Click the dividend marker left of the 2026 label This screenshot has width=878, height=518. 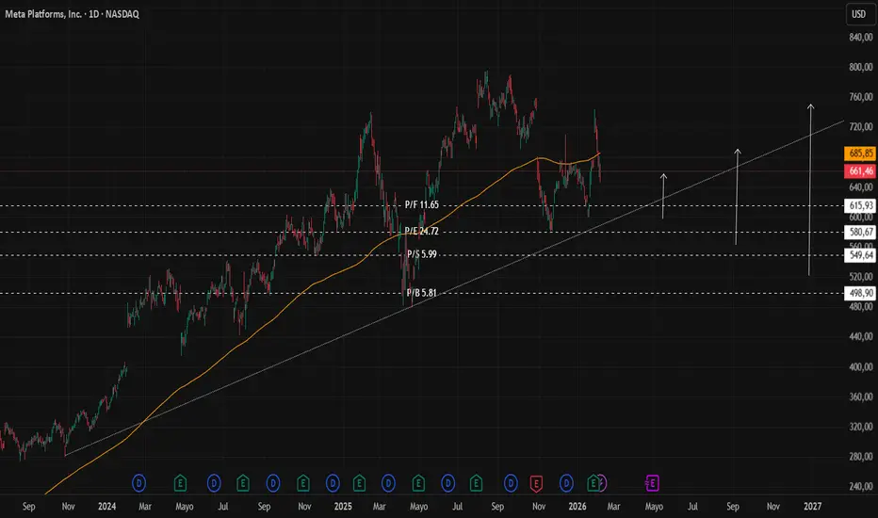[x=566, y=483]
